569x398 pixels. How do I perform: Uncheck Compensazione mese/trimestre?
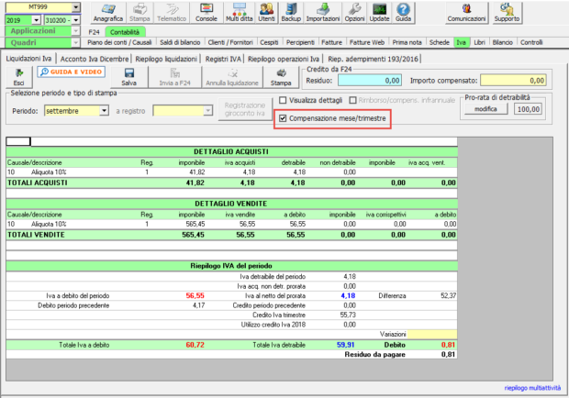click(x=284, y=118)
